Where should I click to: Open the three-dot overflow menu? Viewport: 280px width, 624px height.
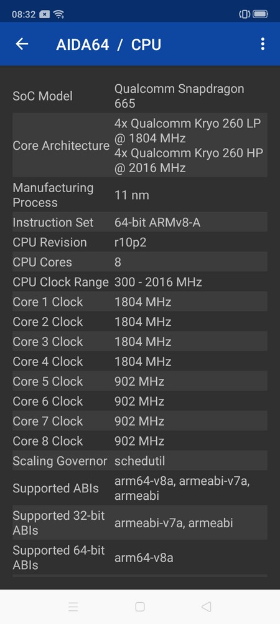262,44
